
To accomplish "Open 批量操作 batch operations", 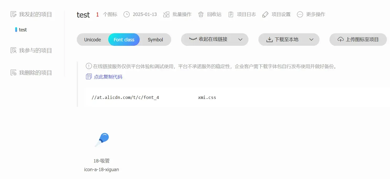I will [182, 14].
